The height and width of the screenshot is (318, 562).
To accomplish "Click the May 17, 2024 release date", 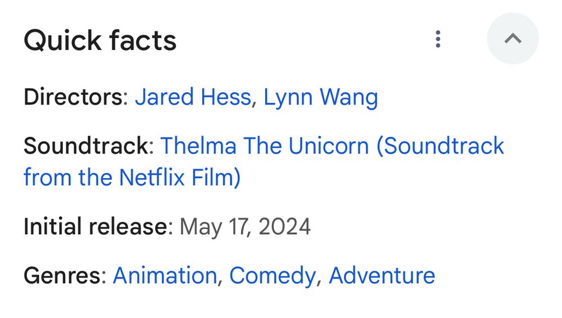I will point(245,226).
